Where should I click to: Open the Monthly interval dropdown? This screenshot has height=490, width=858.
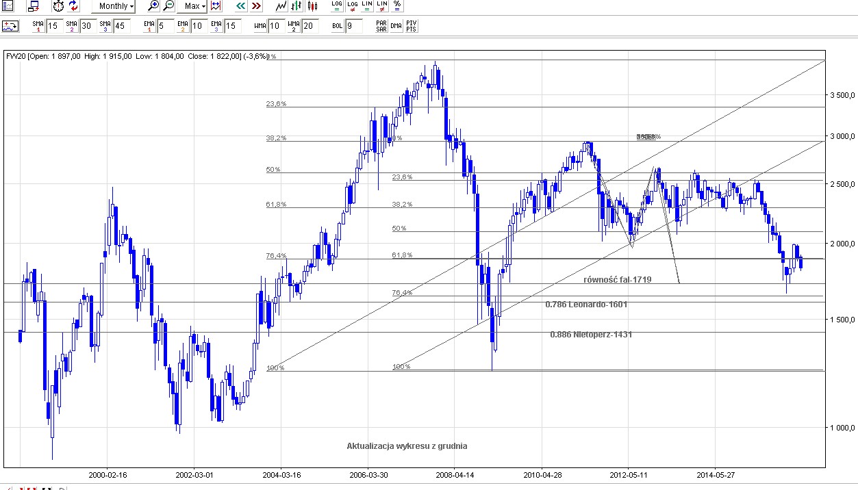point(113,6)
